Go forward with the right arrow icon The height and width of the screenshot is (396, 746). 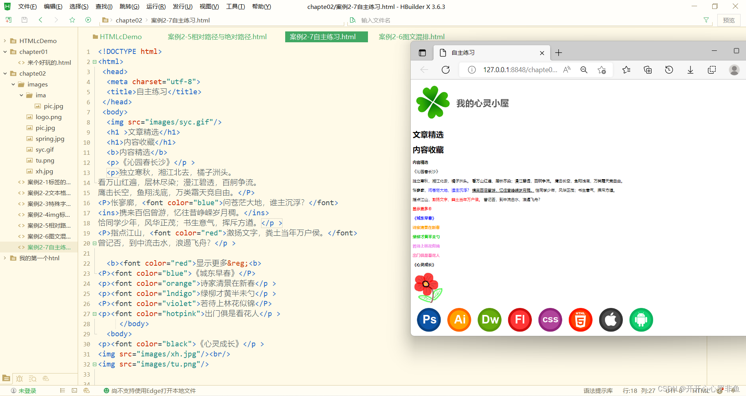56,20
